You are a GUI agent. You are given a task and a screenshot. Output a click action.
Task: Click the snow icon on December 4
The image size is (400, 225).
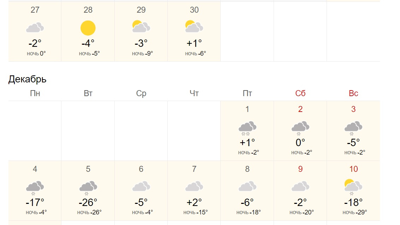pos(35,187)
